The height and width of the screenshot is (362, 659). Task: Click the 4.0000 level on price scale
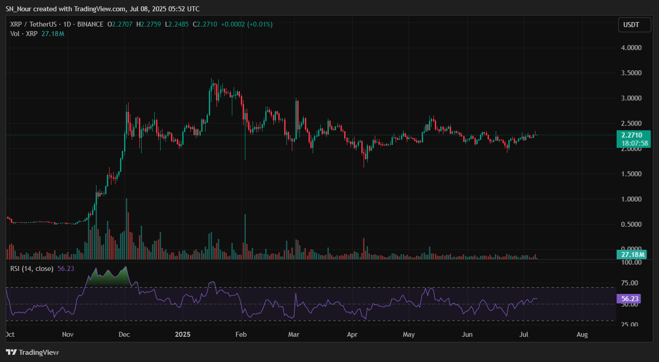coord(632,47)
